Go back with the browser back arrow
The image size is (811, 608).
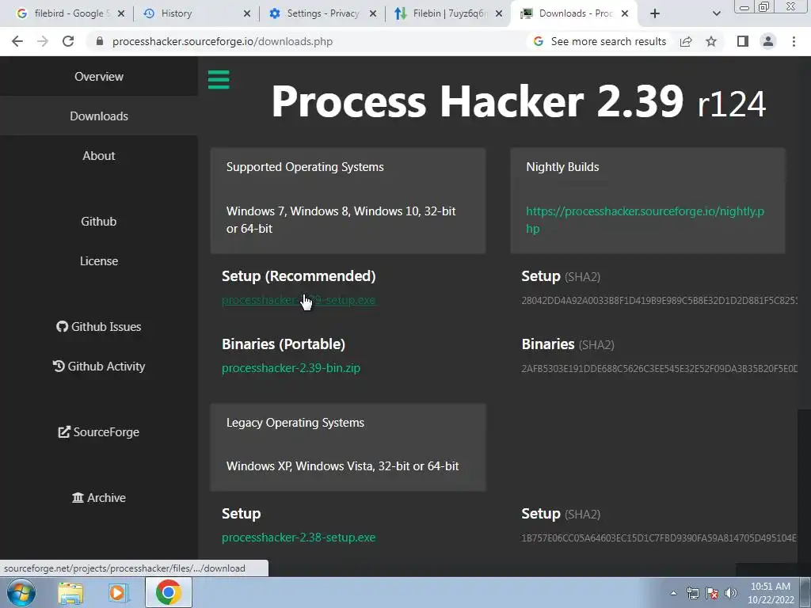tap(17, 41)
